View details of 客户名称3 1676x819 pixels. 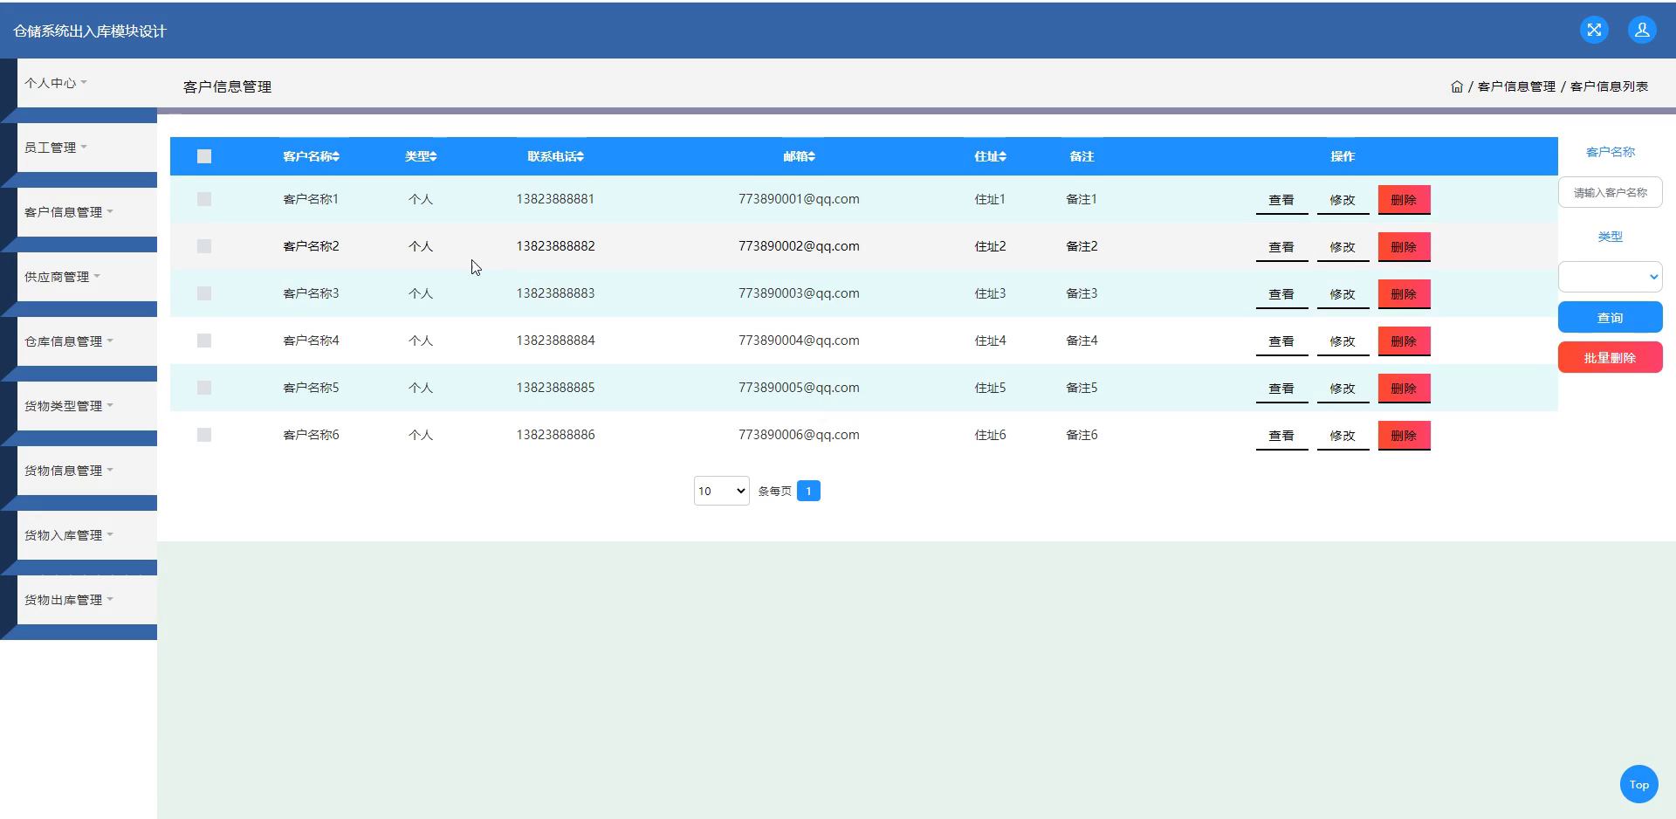(x=1281, y=294)
